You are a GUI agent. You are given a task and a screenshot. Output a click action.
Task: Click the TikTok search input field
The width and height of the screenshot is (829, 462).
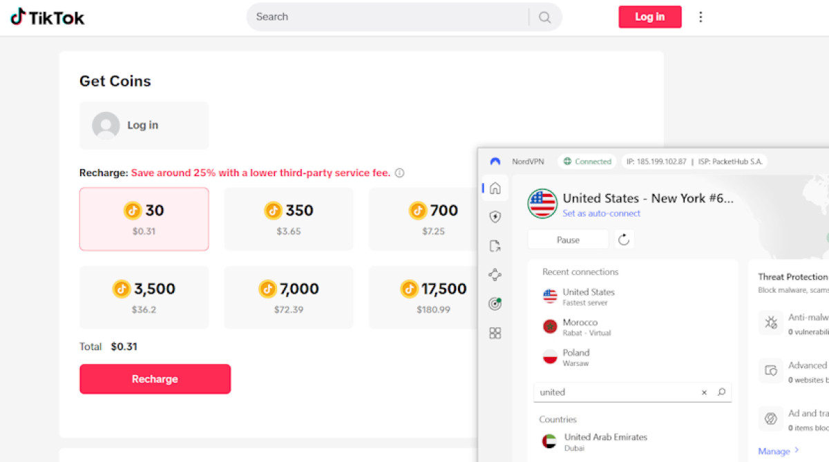(x=387, y=17)
